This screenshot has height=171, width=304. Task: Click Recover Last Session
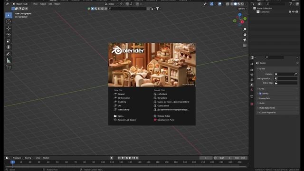[127, 120]
